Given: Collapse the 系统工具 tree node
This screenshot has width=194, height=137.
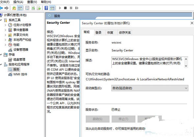Looking at the screenshot, I should point(1,20).
